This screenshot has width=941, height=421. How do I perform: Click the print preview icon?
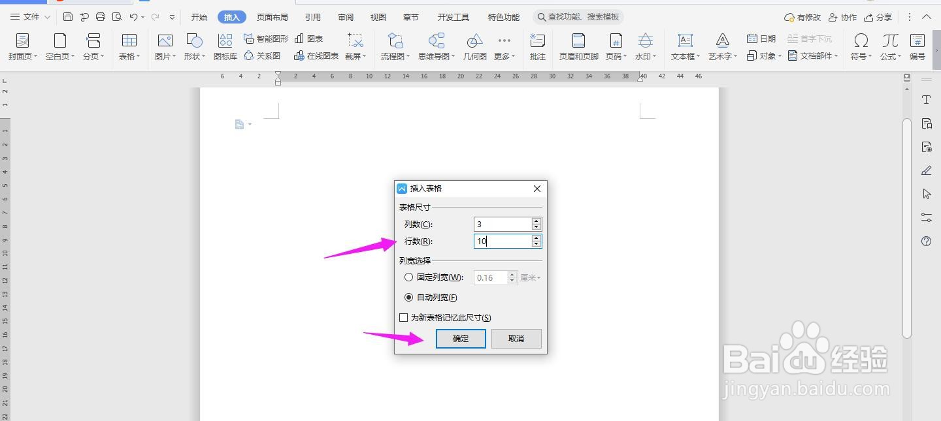pyautogui.click(x=117, y=17)
